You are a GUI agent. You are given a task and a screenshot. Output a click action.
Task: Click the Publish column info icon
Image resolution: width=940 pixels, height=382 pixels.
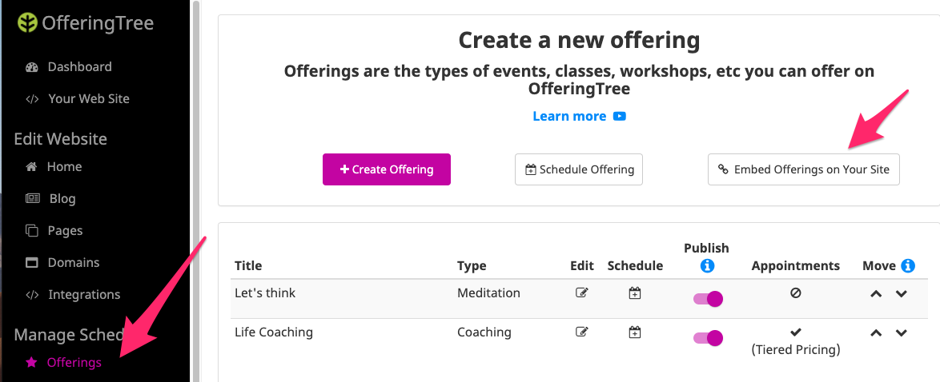(x=707, y=266)
